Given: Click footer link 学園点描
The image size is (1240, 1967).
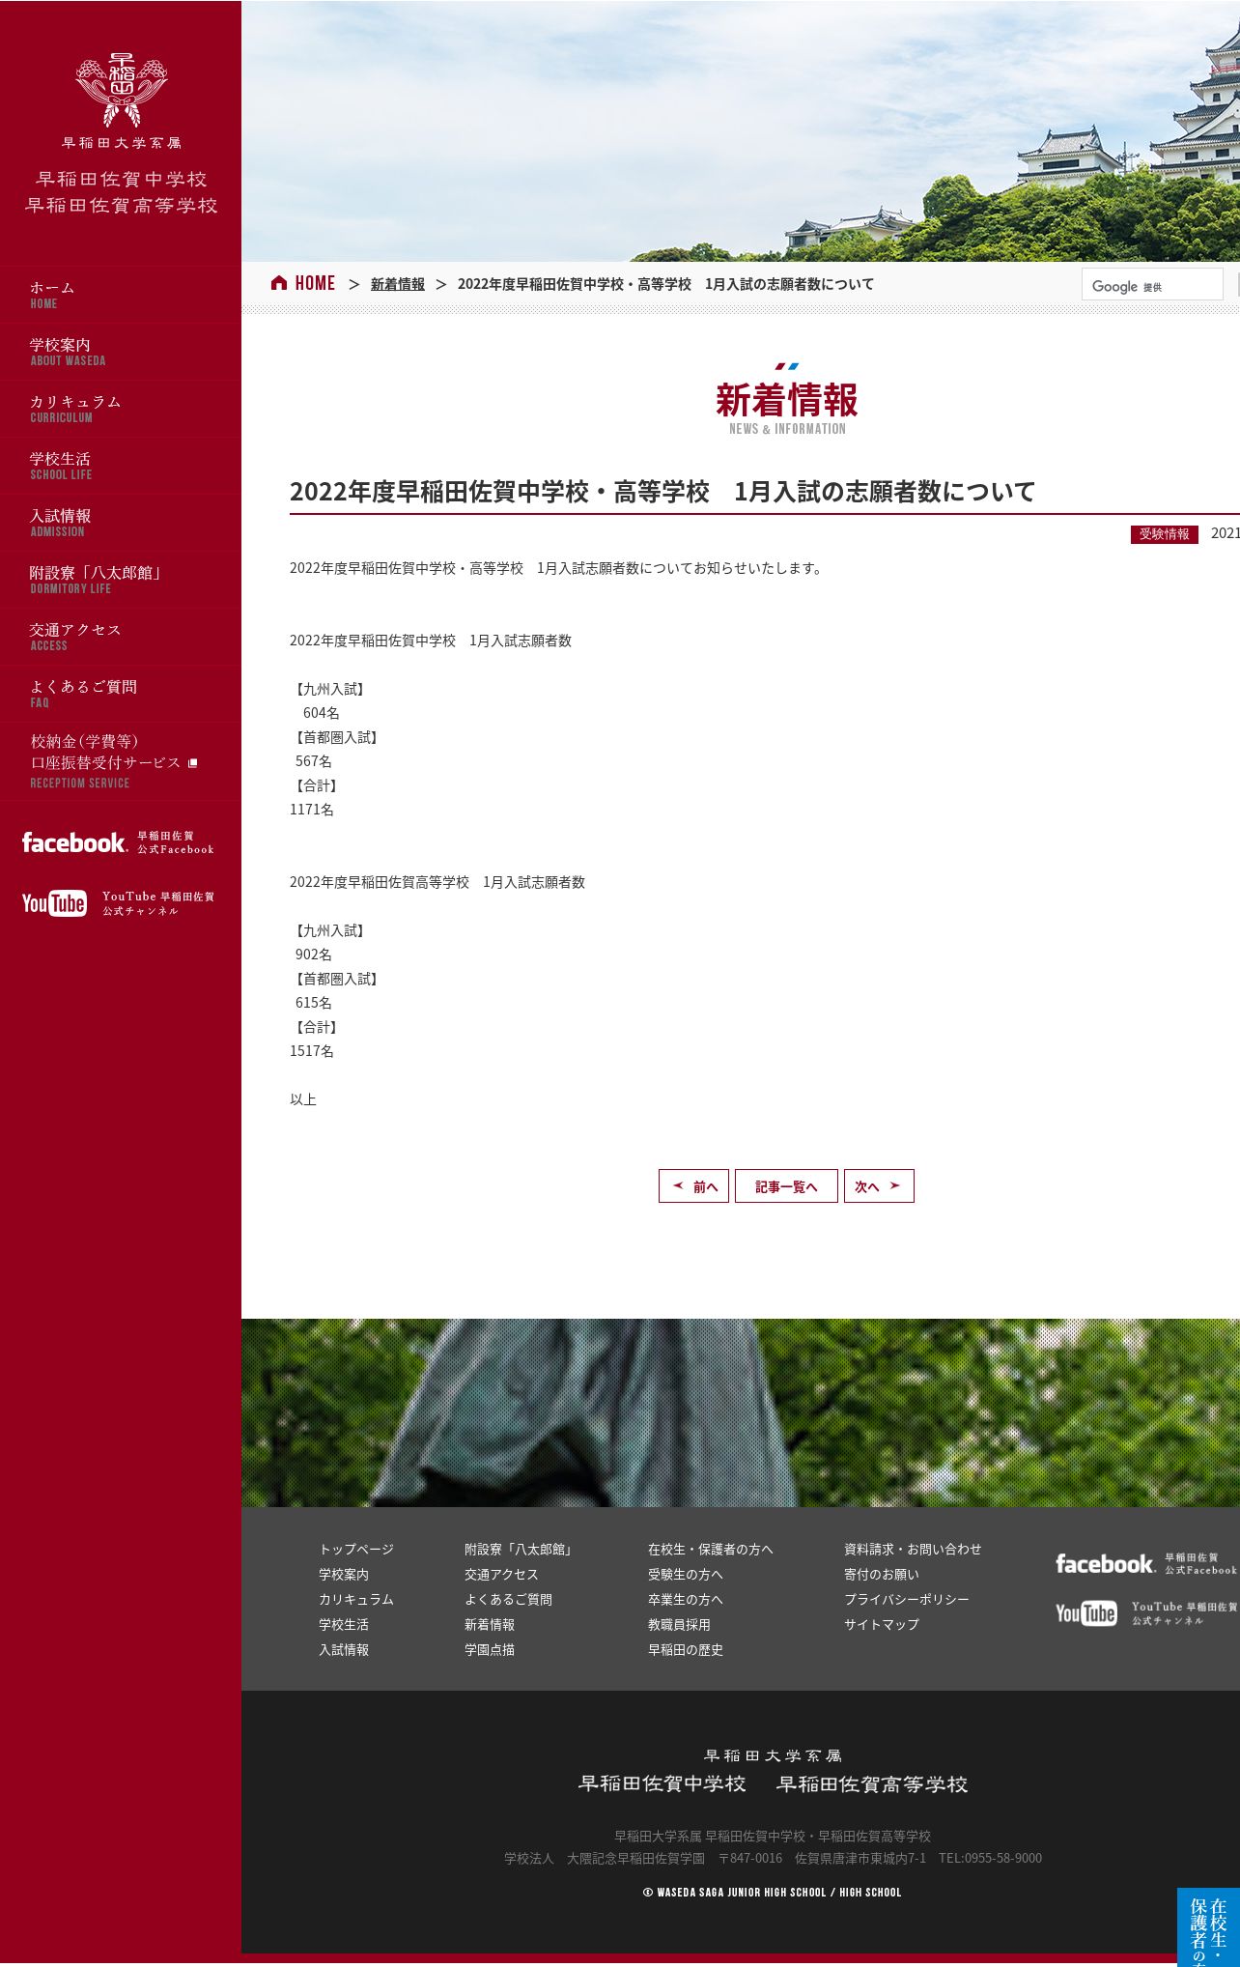Looking at the screenshot, I should (x=490, y=1649).
